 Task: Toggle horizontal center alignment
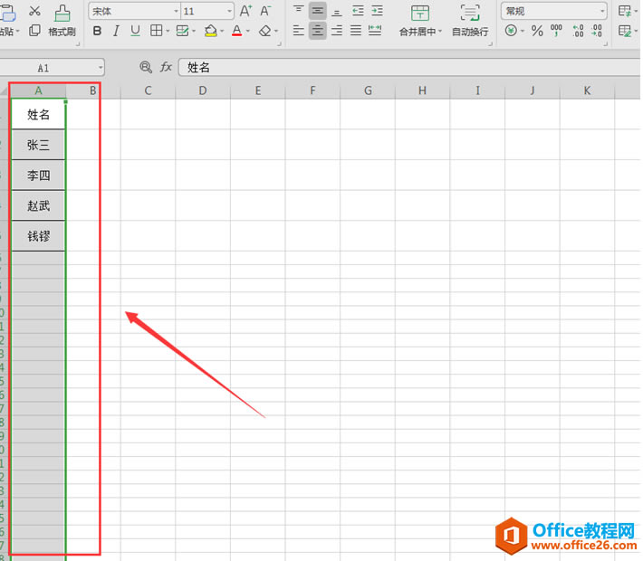pyautogui.click(x=317, y=31)
